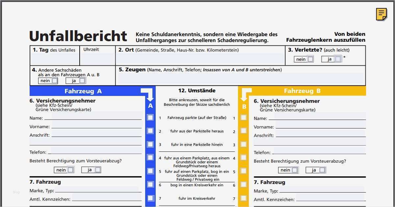Click the '12. Umstände' heading

pos(197,90)
